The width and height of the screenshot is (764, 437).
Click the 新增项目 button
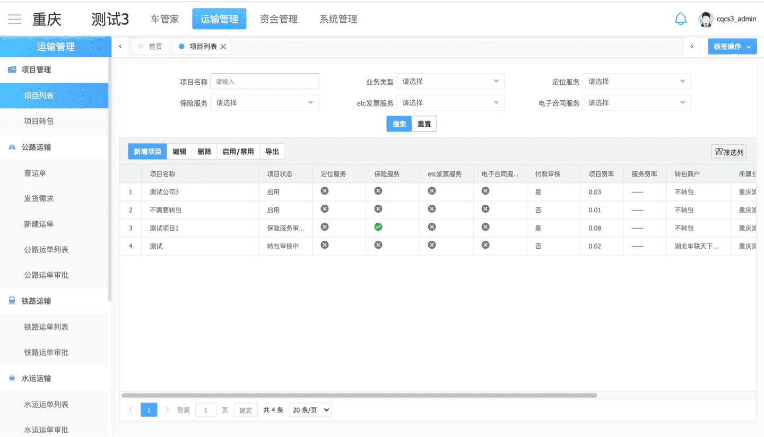click(x=147, y=152)
